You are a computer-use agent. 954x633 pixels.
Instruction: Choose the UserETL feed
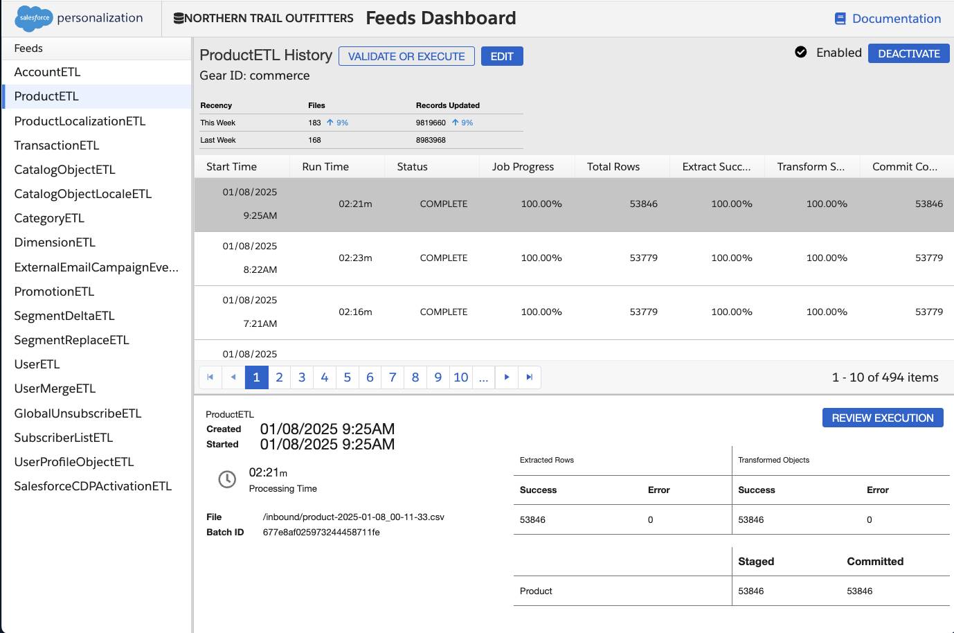click(x=97, y=364)
